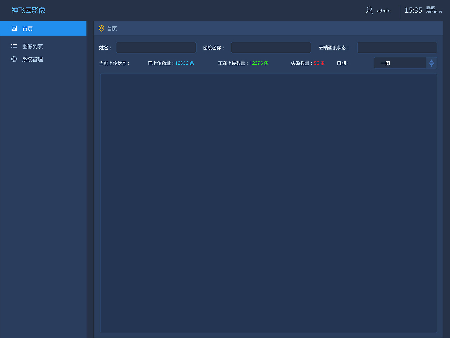
Task: Click the uploading count 12376 条
Action: click(259, 63)
